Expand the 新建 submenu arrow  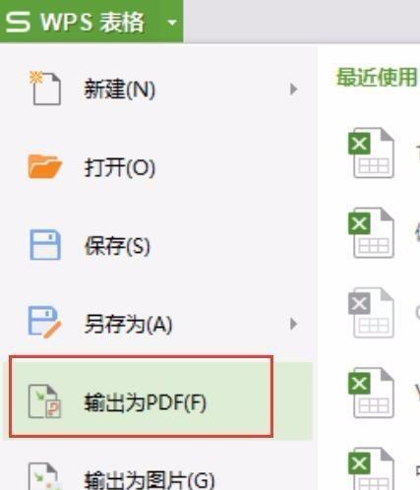[293, 90]
